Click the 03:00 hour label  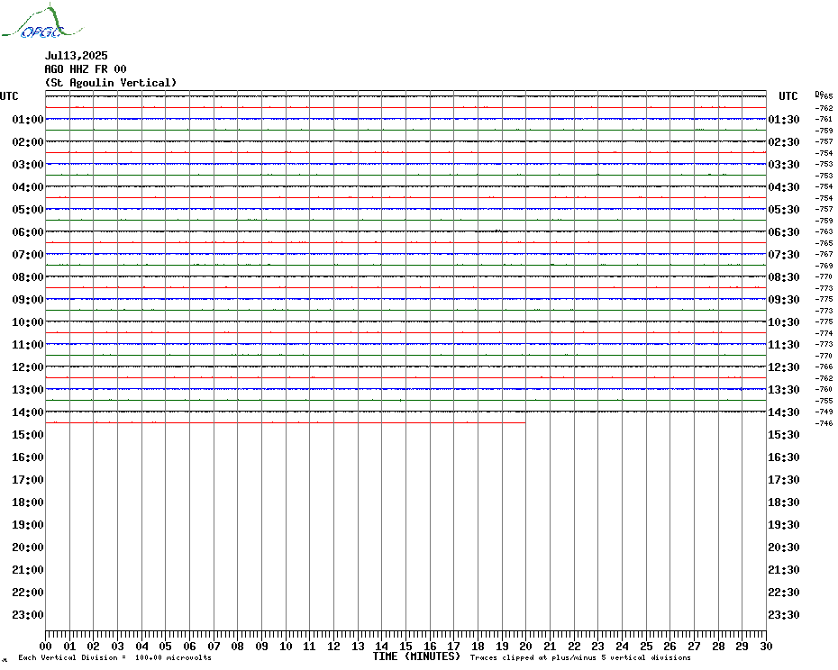coord(28,164)
